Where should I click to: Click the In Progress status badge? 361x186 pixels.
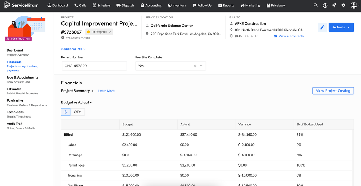pos(99,32)
